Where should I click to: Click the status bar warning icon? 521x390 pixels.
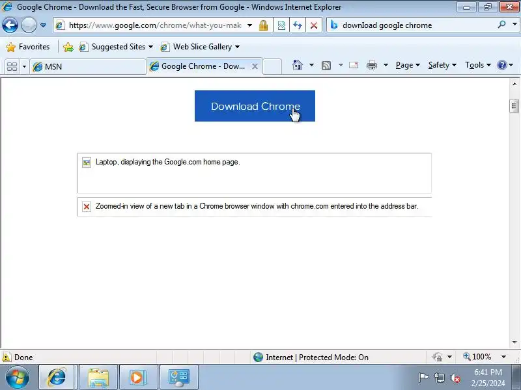point(7,357)
